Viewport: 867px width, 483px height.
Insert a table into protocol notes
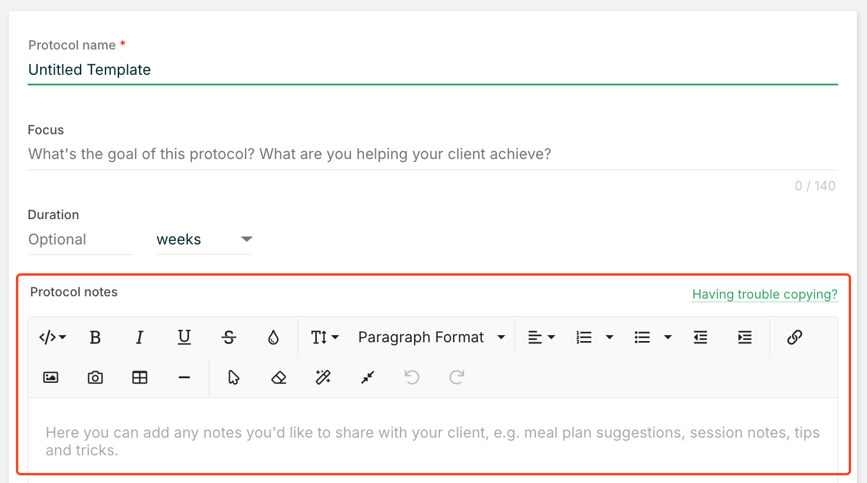pos(140,378)
